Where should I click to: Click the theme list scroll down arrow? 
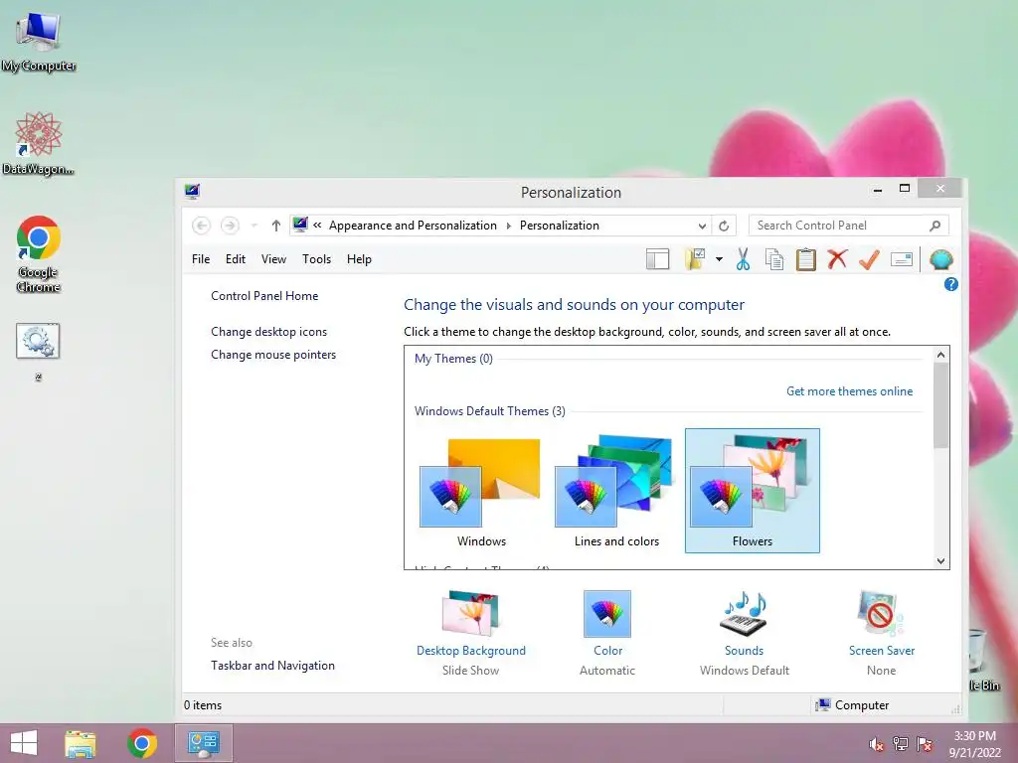point(940,561)
